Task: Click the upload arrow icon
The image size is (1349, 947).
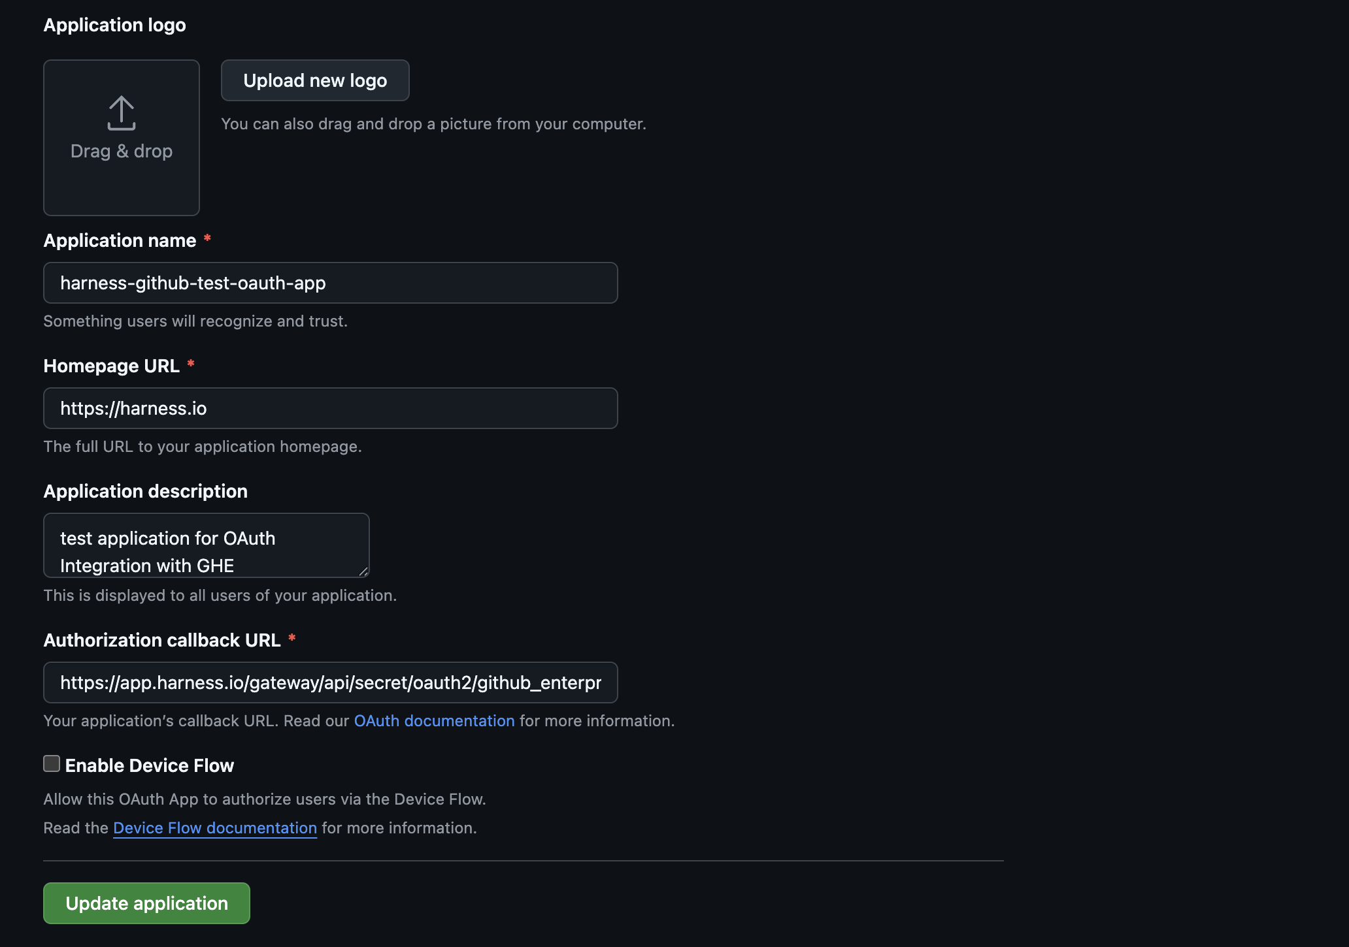Action: (122, 113)
